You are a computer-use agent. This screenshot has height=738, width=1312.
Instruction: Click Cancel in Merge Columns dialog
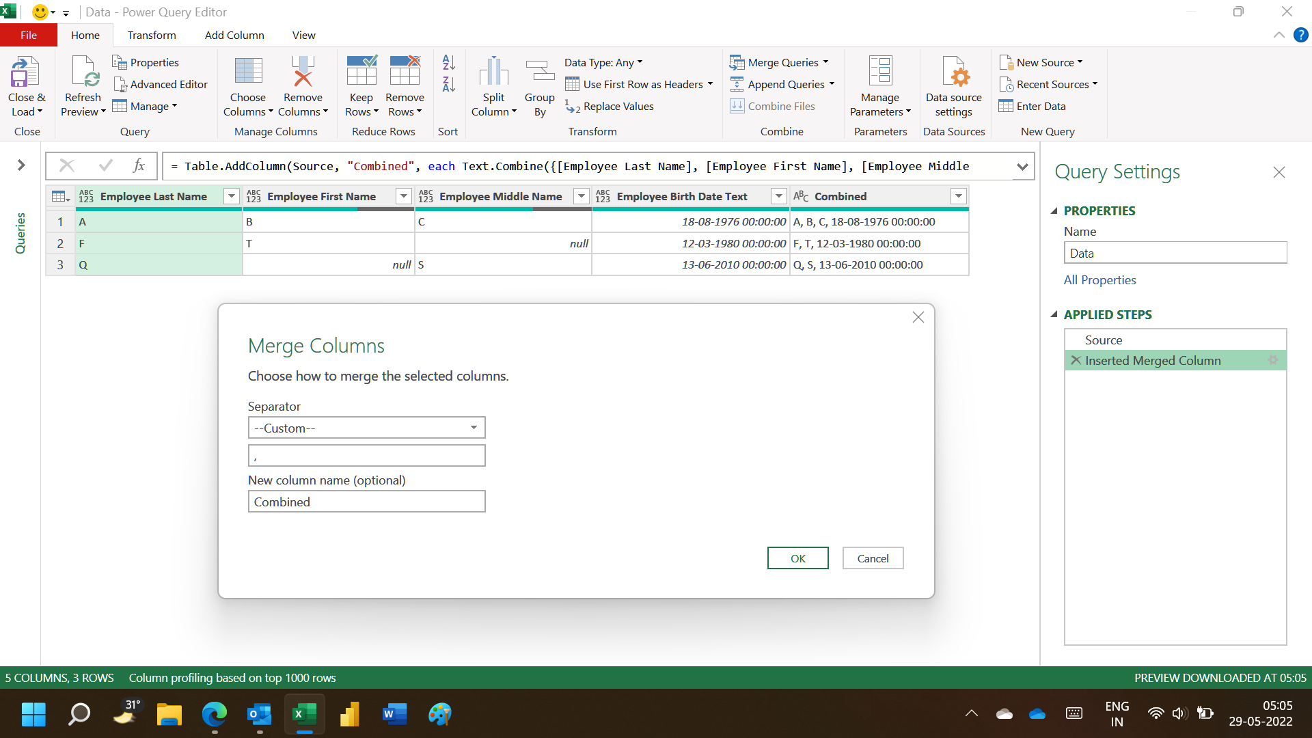(873, 558)
